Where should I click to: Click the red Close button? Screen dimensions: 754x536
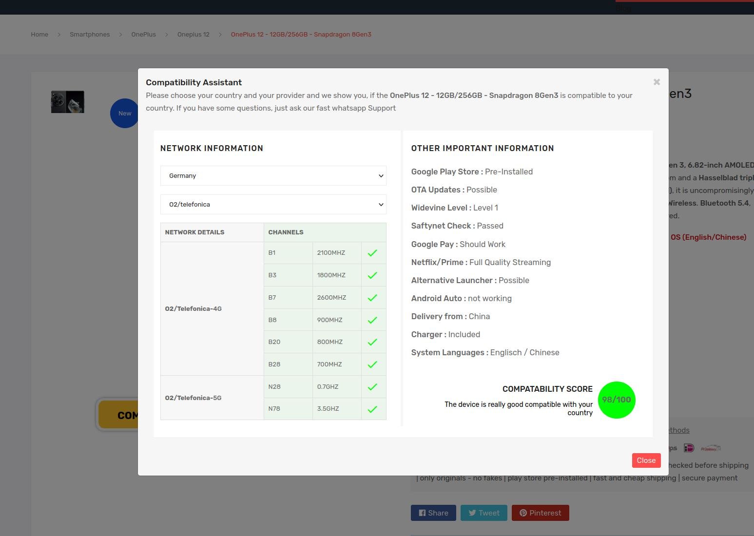[646, 460]
